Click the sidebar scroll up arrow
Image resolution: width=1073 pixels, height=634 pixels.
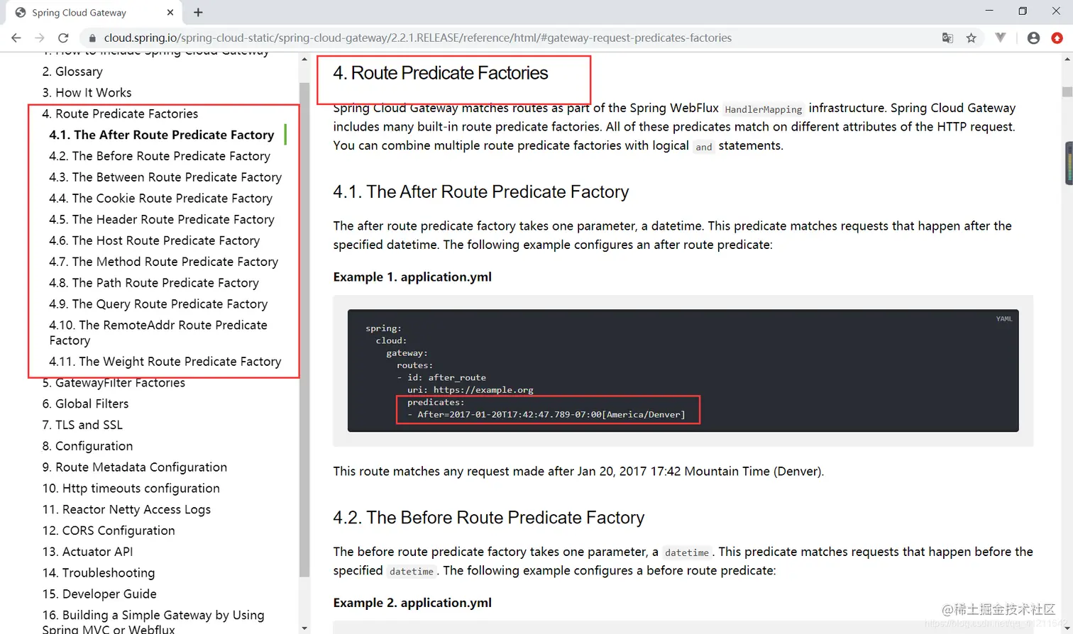click(x=304, y=60)
